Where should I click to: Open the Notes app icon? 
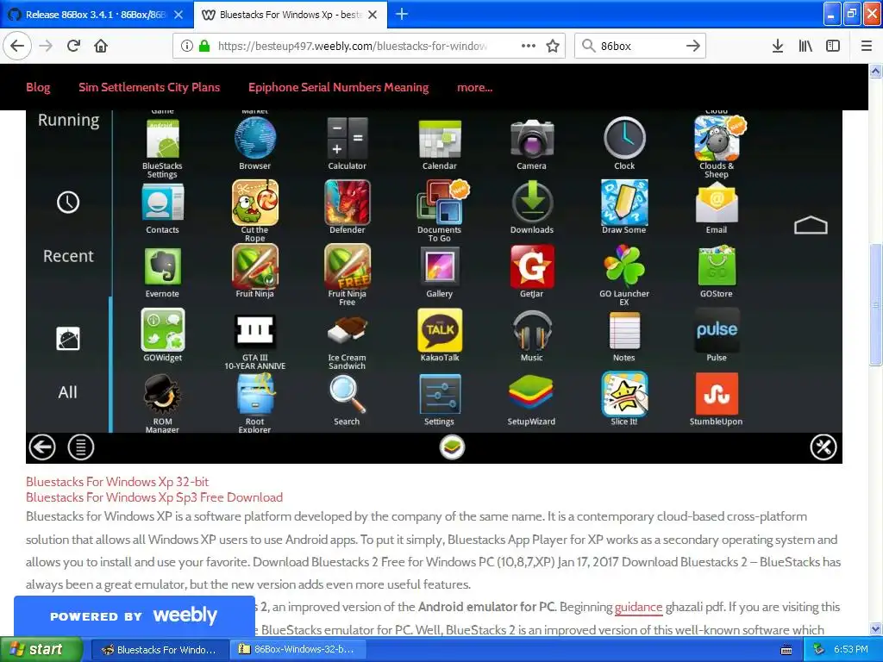tap(624, 331)
